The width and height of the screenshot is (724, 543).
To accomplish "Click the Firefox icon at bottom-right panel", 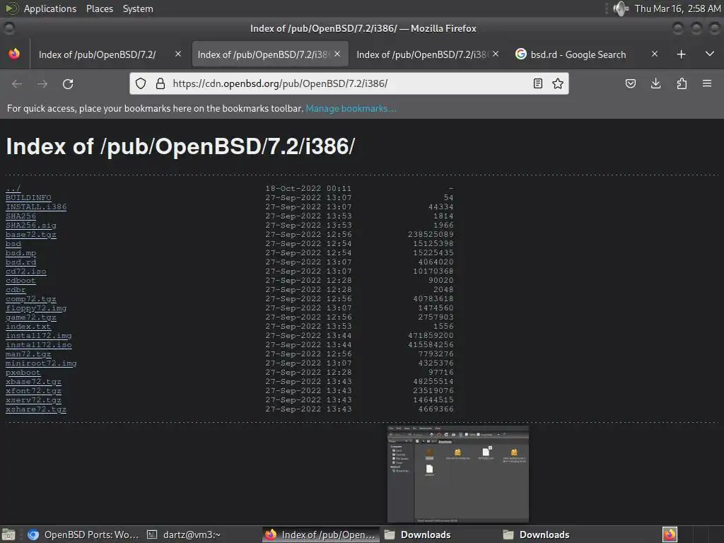I will pyautogui.click(x=670, y=535).
